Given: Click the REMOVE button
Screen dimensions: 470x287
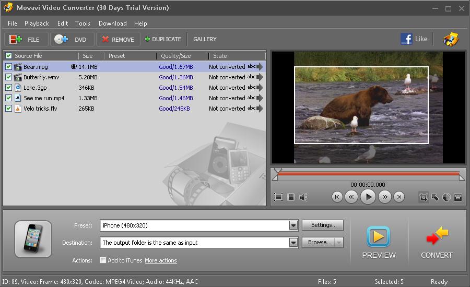Looking at the screenshot, I should tap(118, 39).
